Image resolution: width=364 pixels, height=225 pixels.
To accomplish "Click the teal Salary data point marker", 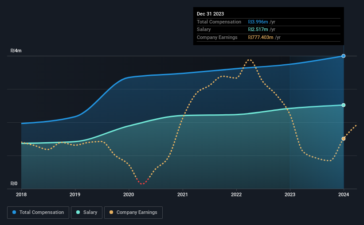I will click(343, 105).
